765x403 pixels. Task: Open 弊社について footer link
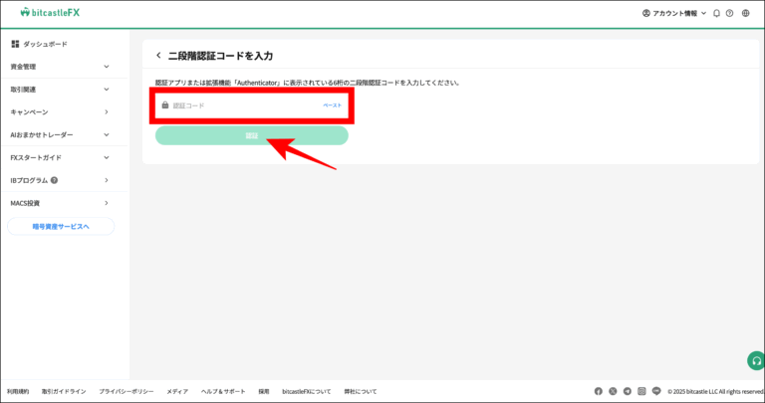[361, 391]
